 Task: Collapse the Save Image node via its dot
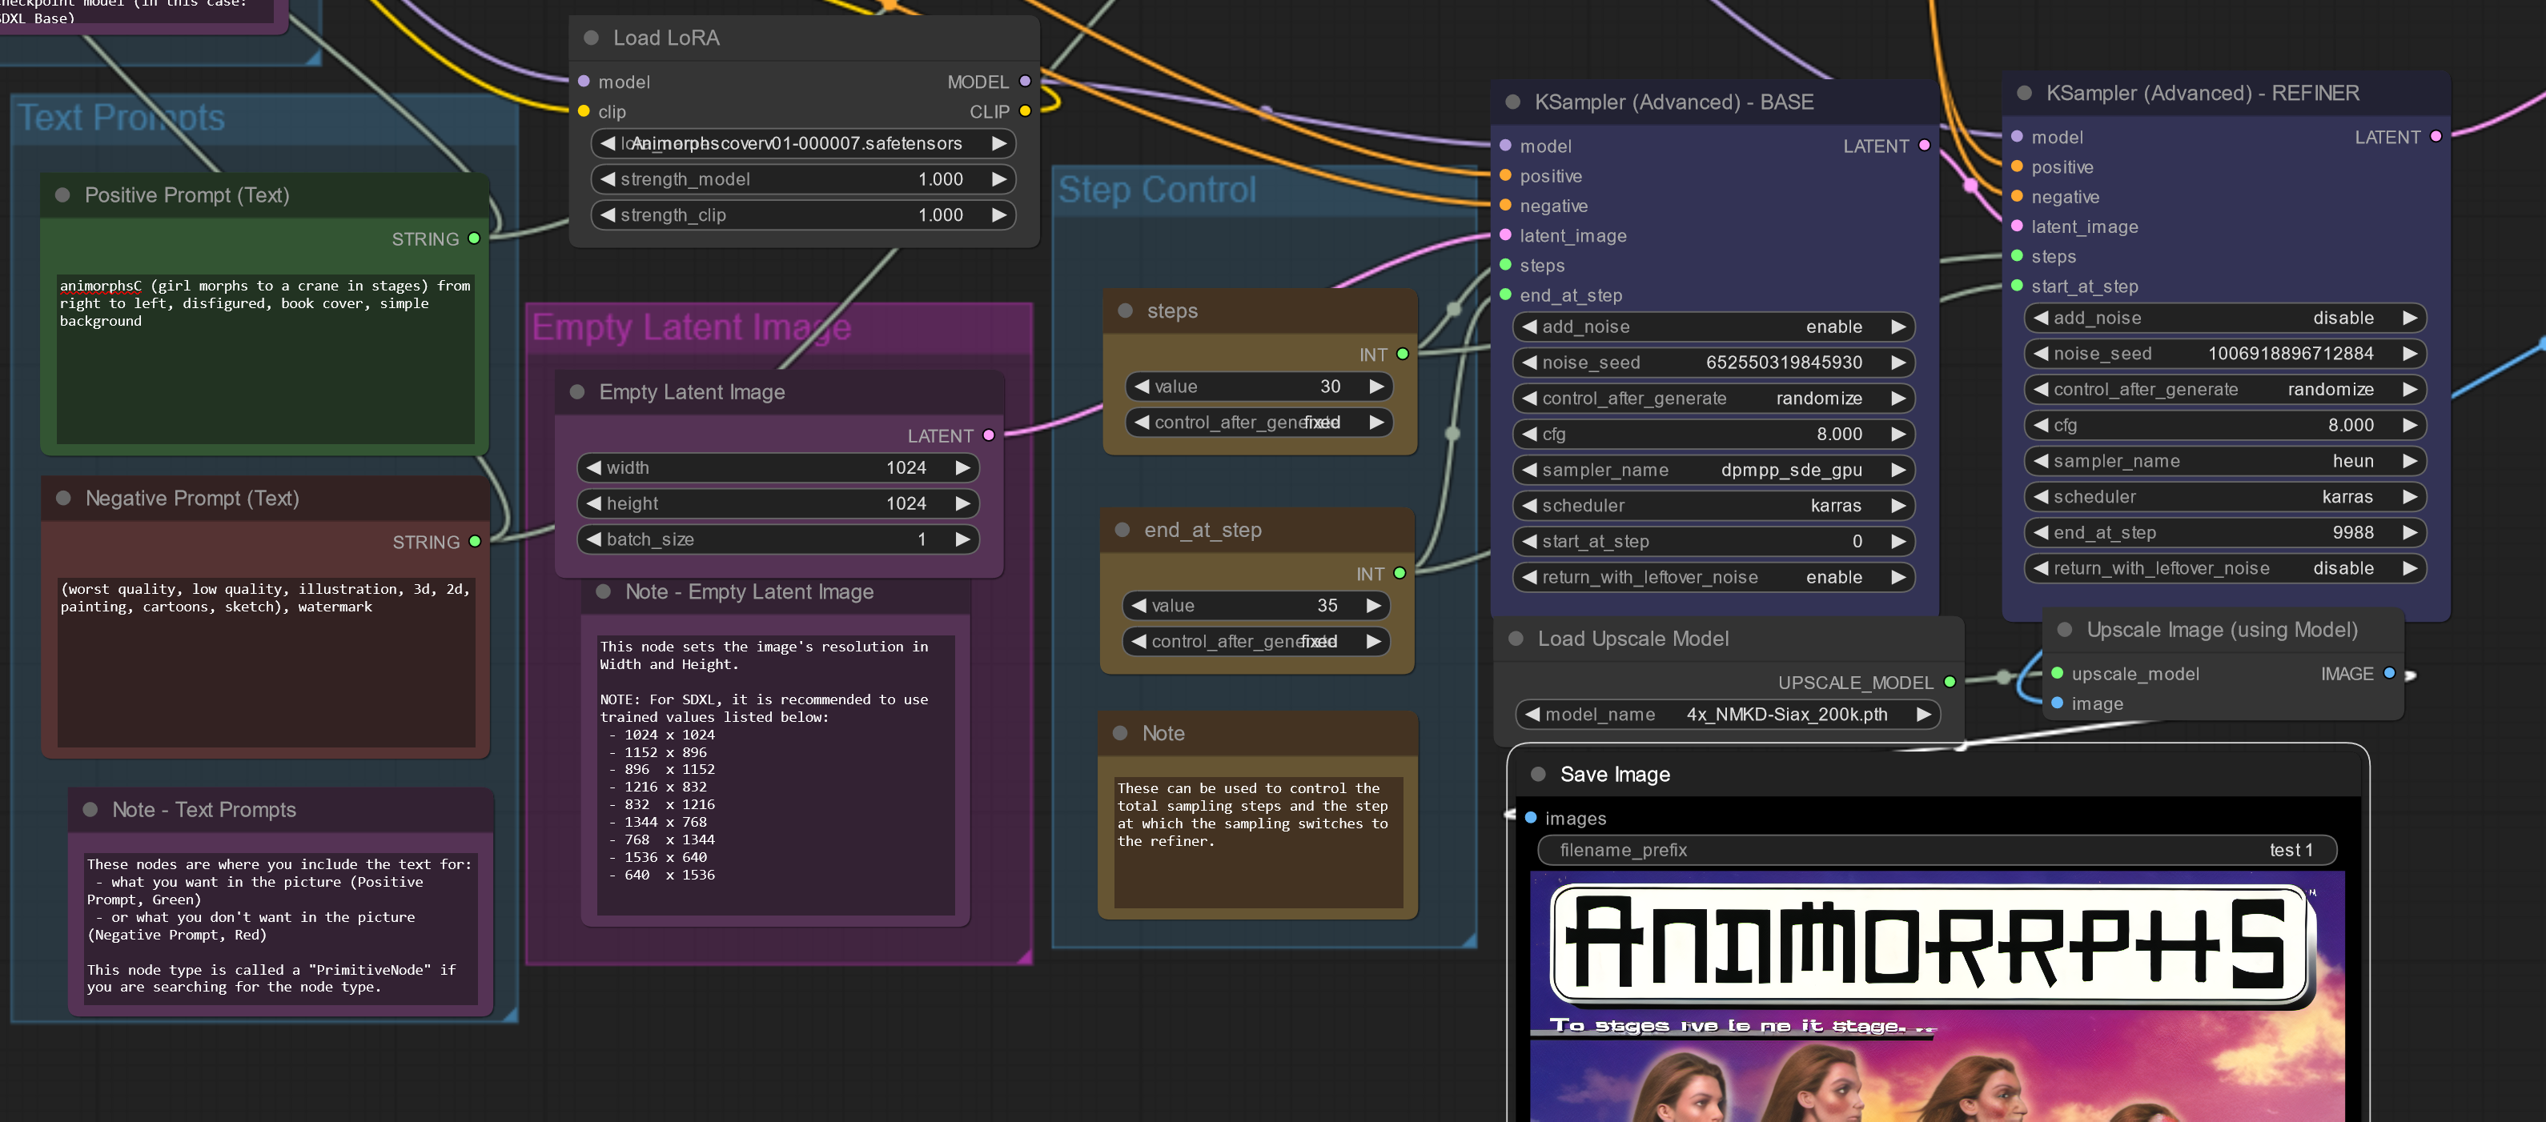tap(1538, 775)
